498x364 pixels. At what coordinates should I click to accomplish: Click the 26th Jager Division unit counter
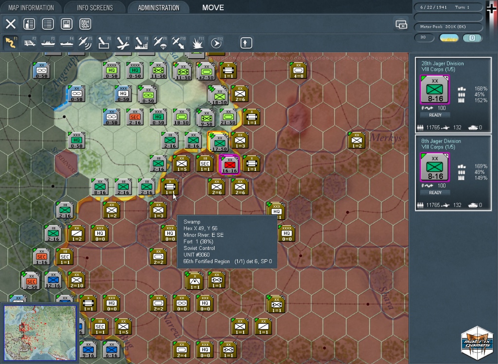pos(435,89)
